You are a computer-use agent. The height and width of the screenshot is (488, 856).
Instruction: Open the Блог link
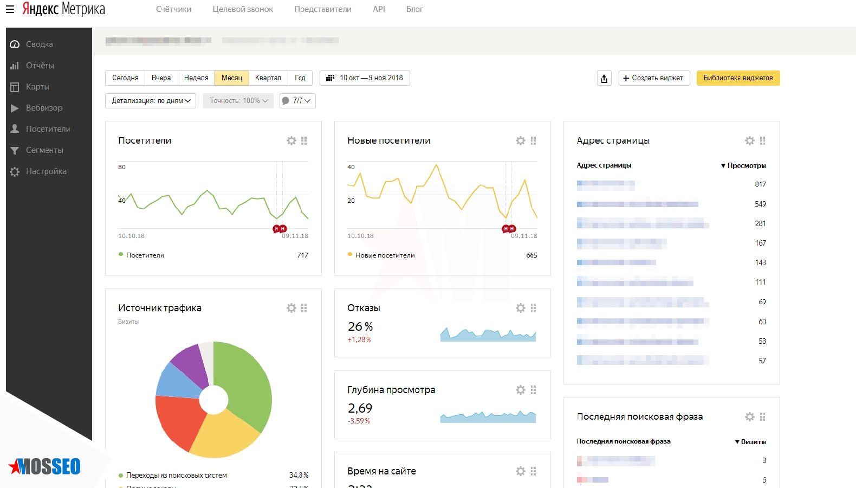414,9
